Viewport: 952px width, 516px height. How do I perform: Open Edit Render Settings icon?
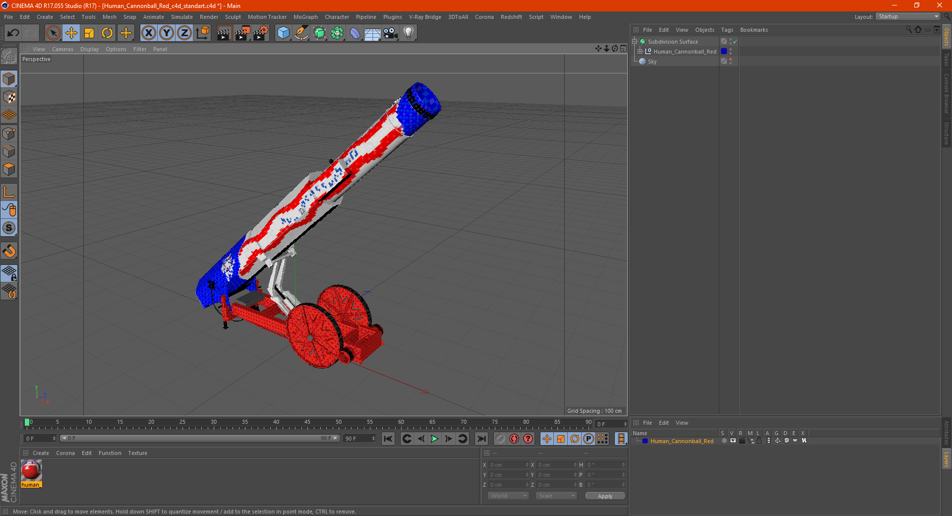(x=261, y=33)
